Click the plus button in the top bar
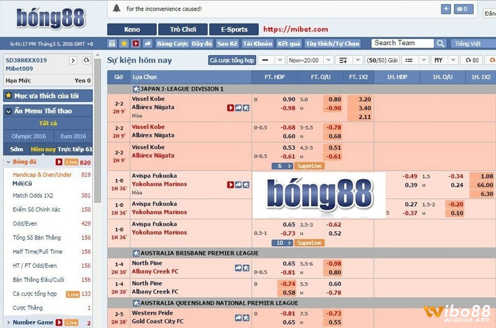496x328 pixels. pos(446,9)
